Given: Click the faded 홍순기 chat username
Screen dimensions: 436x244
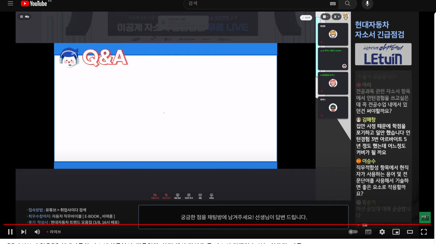Looking at the screenshot, I should coord(369,202).
